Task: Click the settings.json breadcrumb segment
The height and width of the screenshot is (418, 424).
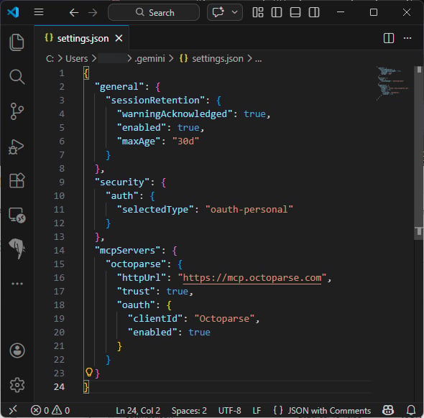Action: click(218, 59)
